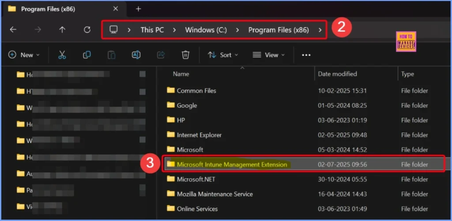Screen dimensions: 452x221
Task: Click the Mozilla Maintenance Service folder icon
Action: pos(171,194)
